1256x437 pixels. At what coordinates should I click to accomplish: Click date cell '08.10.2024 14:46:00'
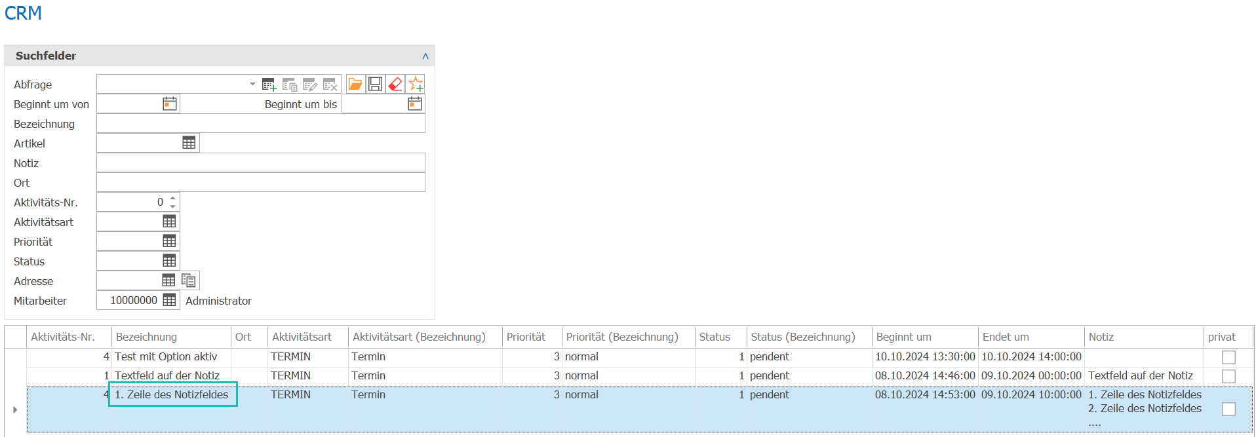coord(925,376)
